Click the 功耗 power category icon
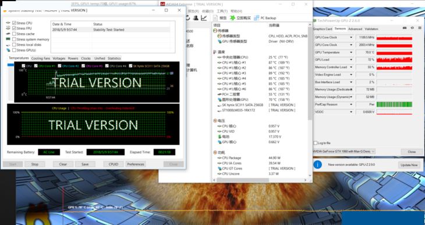 coord(215,153)
